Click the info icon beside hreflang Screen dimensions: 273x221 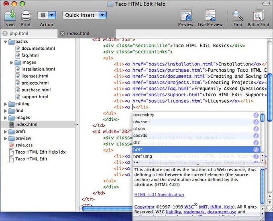tap(256, 156)
